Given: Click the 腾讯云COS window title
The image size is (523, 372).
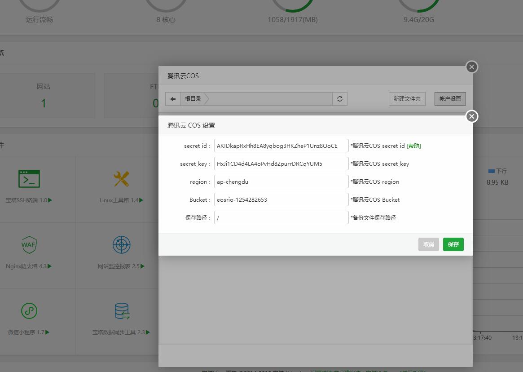Looking at the screenshot, I should point(183,76).
